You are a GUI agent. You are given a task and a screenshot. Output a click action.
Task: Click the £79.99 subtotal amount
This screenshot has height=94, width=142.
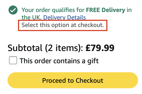[100, 48]
